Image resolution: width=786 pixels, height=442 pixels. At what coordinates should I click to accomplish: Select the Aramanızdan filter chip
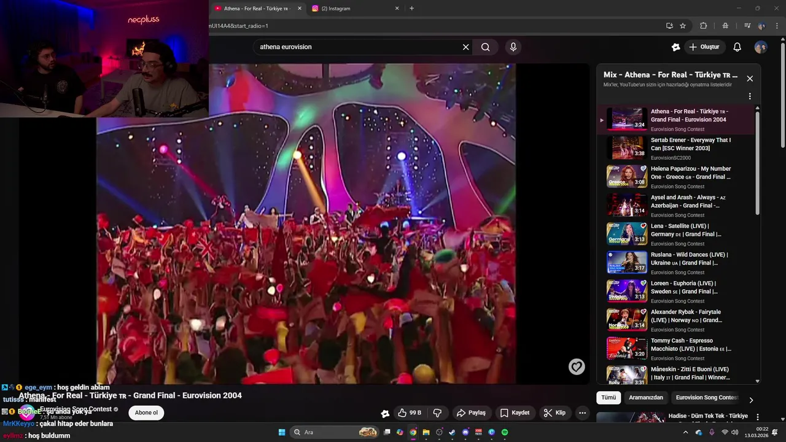click(646, 397)
